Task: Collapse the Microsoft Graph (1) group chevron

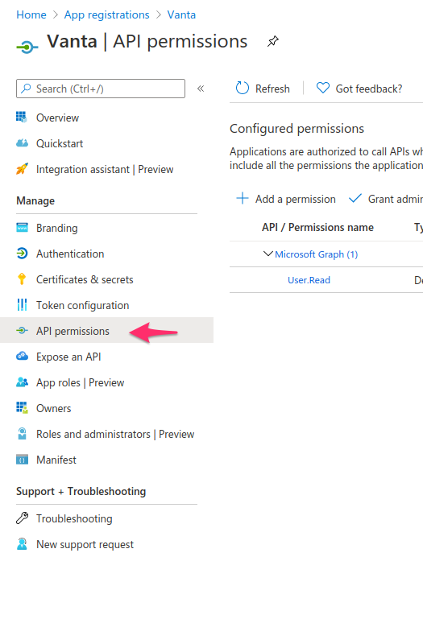Action: tap(268, 254)
